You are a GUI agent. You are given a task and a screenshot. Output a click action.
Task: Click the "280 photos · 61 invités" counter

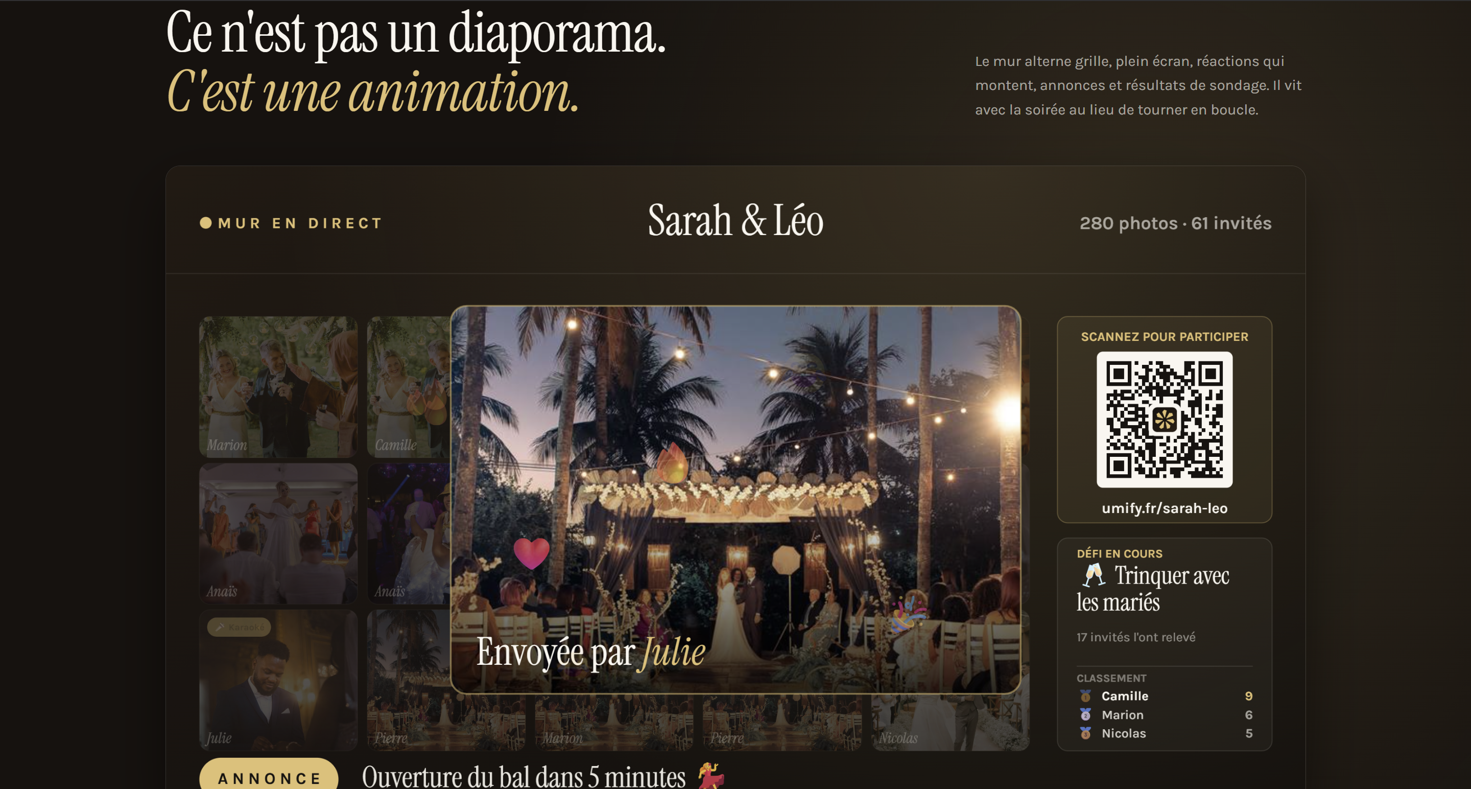click(1175, 223)
